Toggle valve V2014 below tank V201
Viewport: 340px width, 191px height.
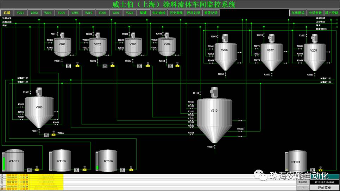[x=62, y=61]
